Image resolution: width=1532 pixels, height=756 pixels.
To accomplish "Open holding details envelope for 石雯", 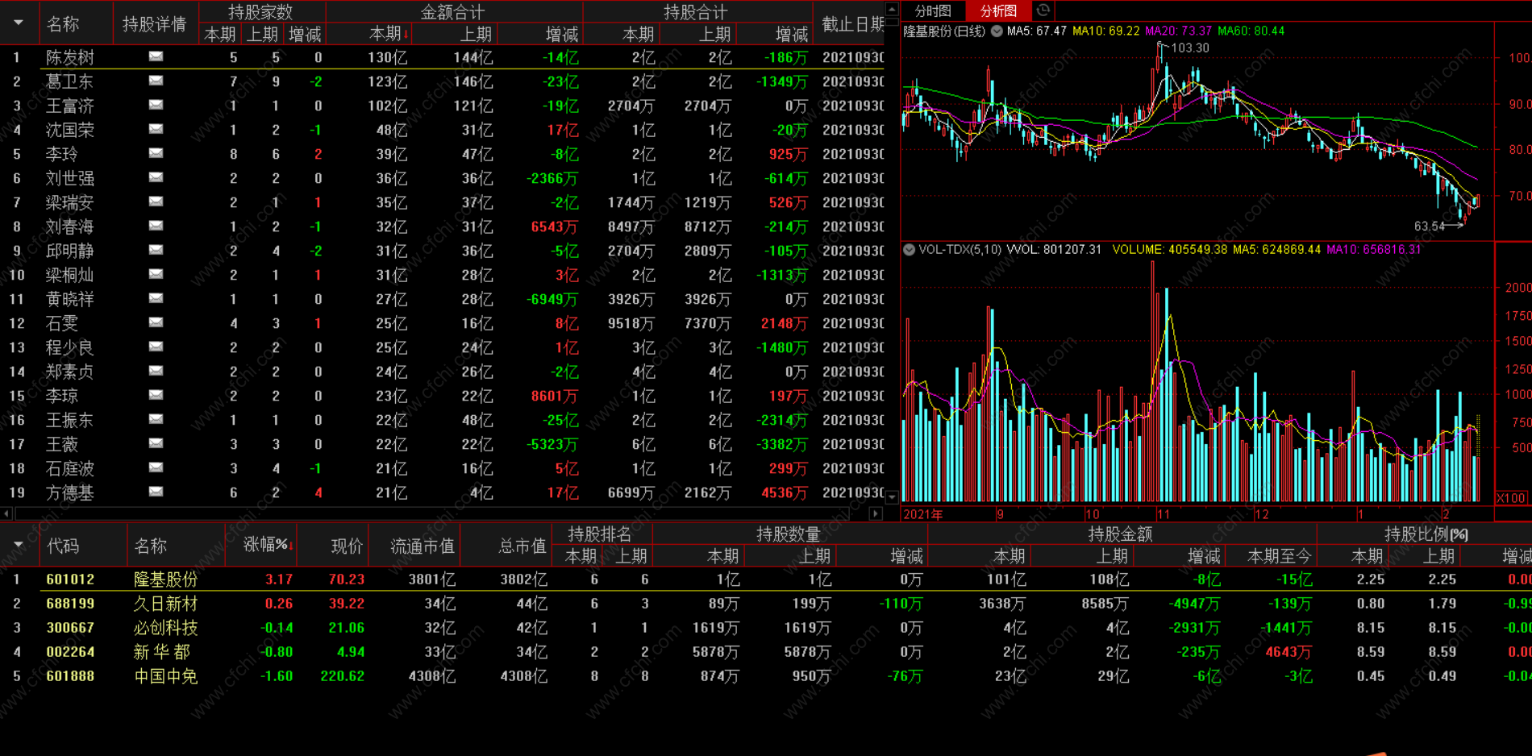I will click(x=156, y=322).
